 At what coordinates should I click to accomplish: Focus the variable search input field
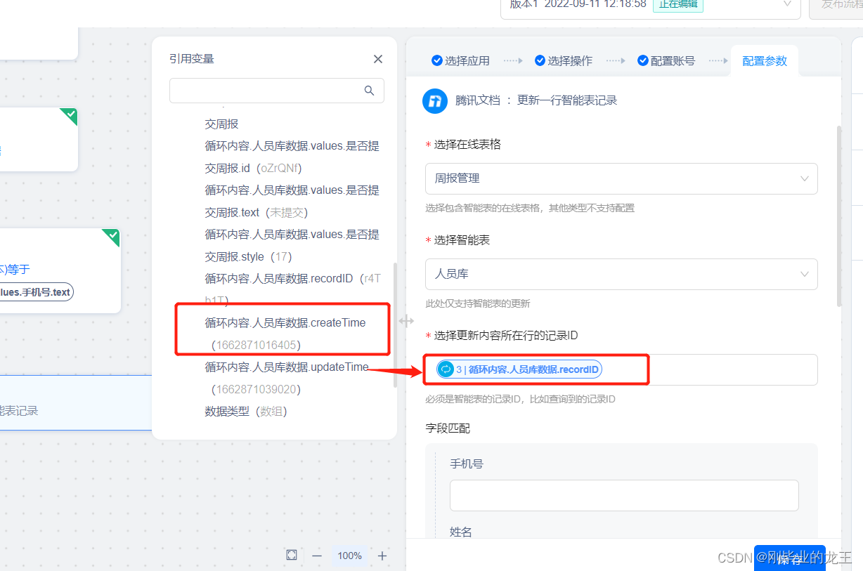[277, 91]
